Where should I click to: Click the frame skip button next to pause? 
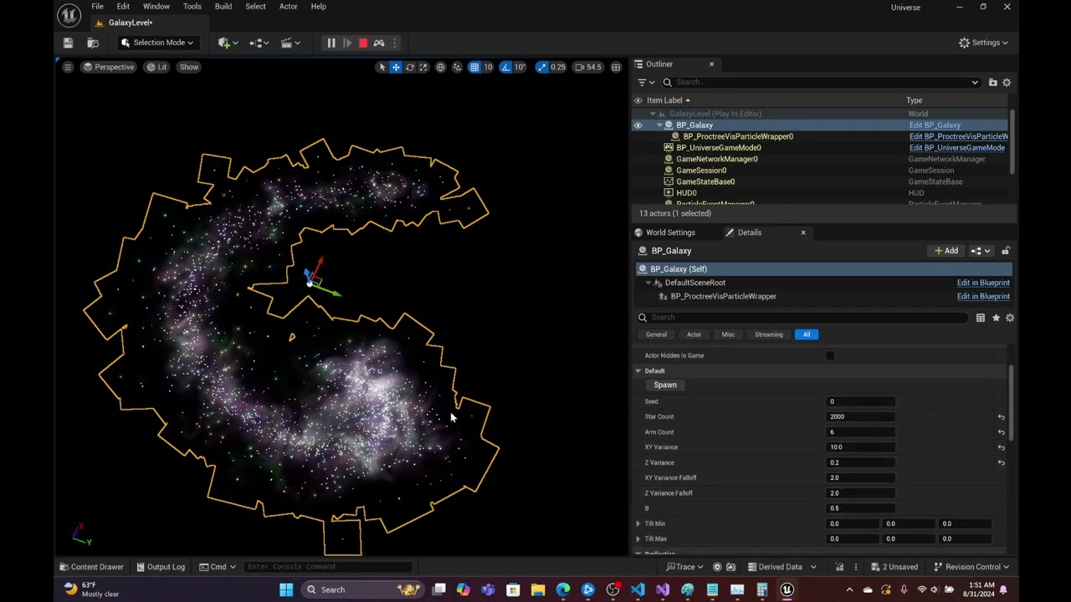click(346, 43)
